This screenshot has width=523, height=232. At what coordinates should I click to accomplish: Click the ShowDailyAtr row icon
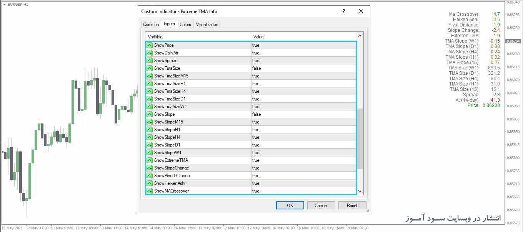point(150,53)
